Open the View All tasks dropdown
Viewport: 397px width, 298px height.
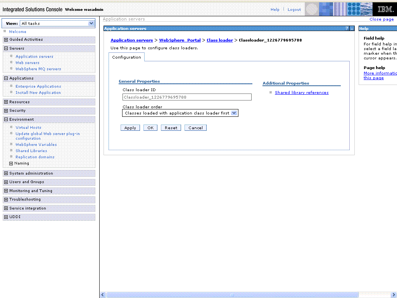(x=57, y=23)
